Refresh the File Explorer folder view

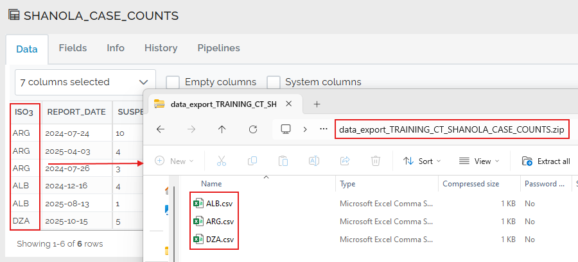(x=253, y=129)
